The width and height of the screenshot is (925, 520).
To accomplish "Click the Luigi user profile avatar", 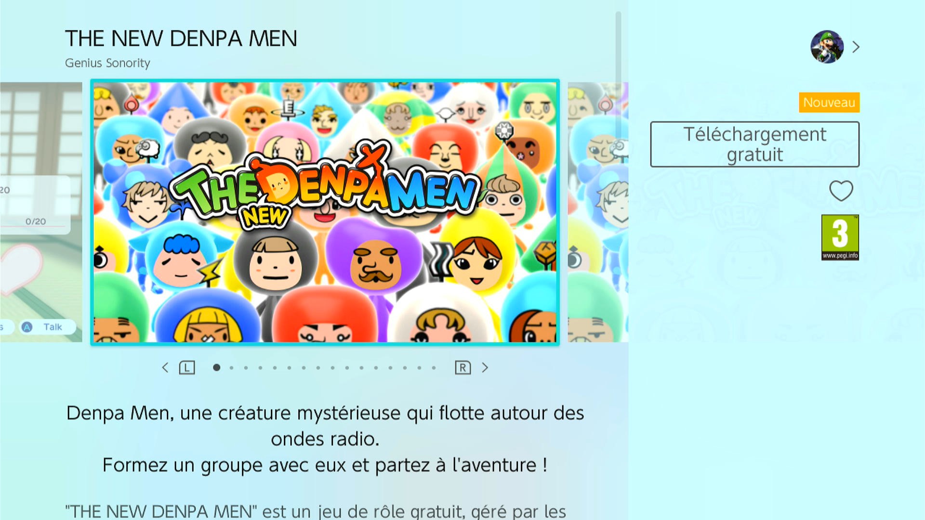I will click(x=827, y=47).
